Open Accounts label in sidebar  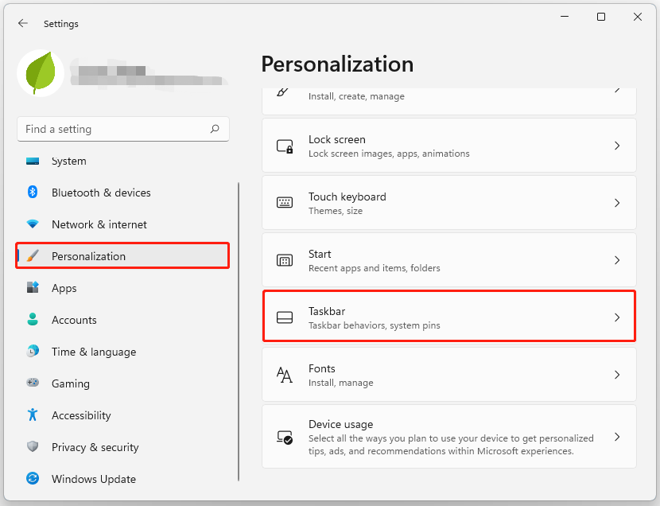(x=74, y=320)
